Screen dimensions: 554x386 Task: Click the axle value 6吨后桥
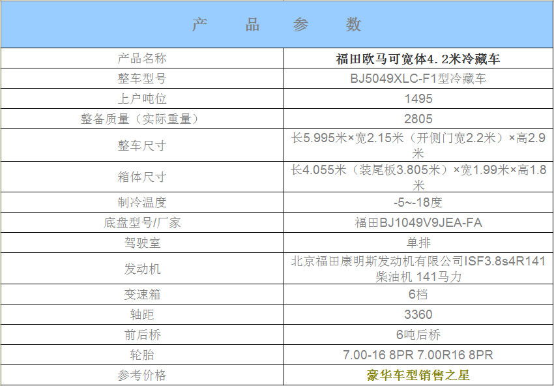tap(418, 334)
